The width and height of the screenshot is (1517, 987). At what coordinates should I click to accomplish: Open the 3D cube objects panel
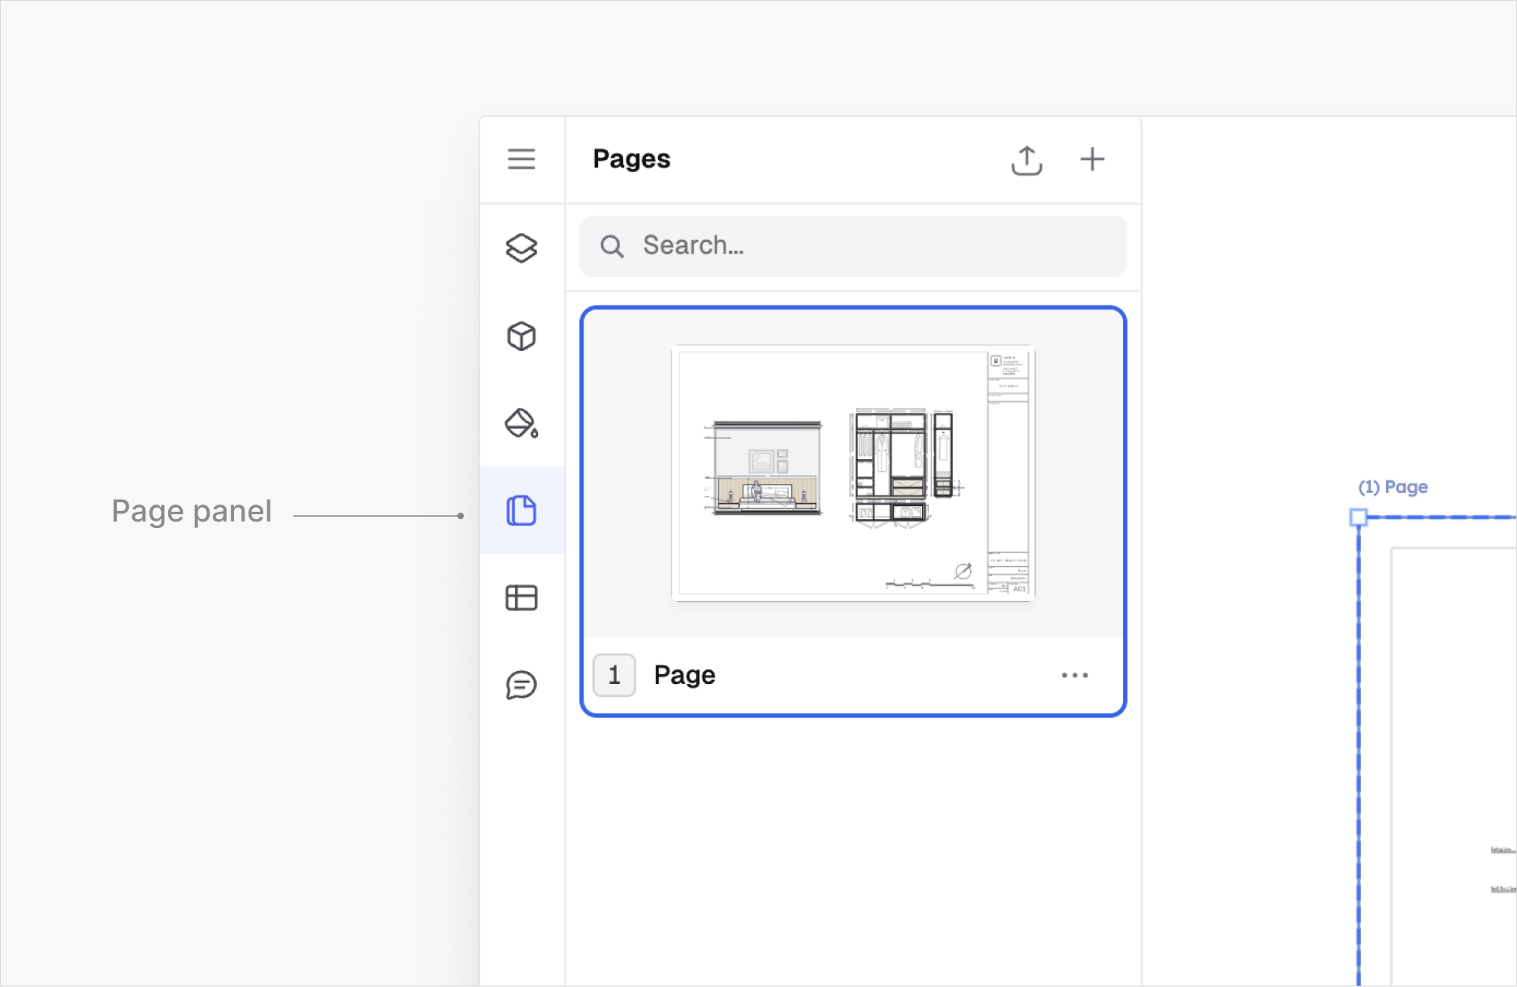522,336
